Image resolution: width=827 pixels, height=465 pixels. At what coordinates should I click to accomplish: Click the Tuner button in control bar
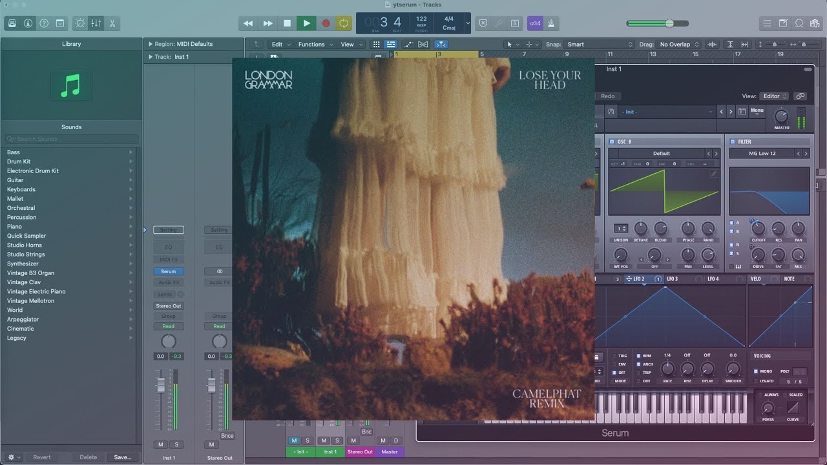498,23
